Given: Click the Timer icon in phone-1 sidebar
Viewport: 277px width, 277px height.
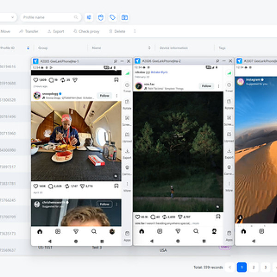Looking at the screenshot, I should (x=127, y=85).
